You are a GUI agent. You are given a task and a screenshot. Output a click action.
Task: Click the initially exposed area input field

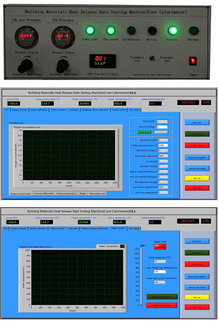click(x=163, y=145)
